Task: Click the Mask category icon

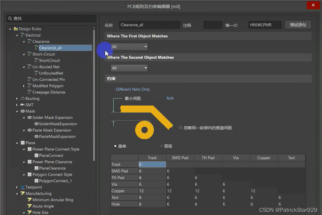Action: tap(22, 111)
